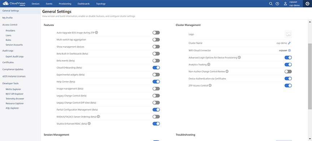Open the settings gear icon
The image size is (312, 141).
(307, 4)
